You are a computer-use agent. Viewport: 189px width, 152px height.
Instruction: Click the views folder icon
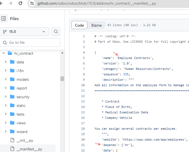tap(12, 123)
